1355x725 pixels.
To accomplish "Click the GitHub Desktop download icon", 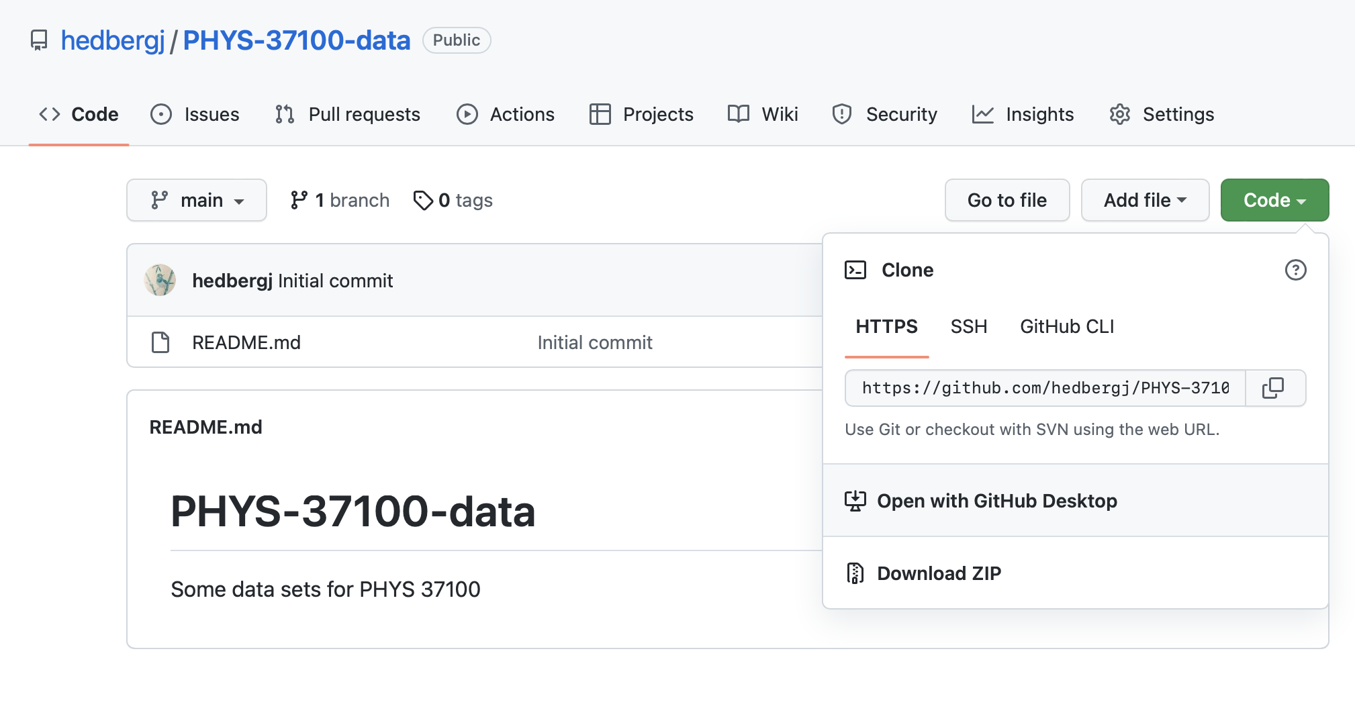I will click(855, 501).
